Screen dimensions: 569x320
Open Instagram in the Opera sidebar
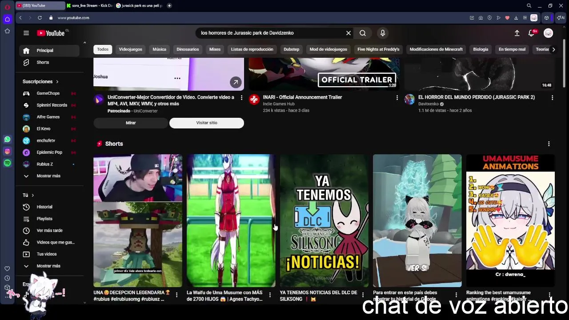click(7, 152)
